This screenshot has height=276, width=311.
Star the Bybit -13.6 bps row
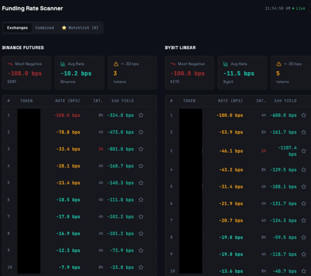pos(304,271)
